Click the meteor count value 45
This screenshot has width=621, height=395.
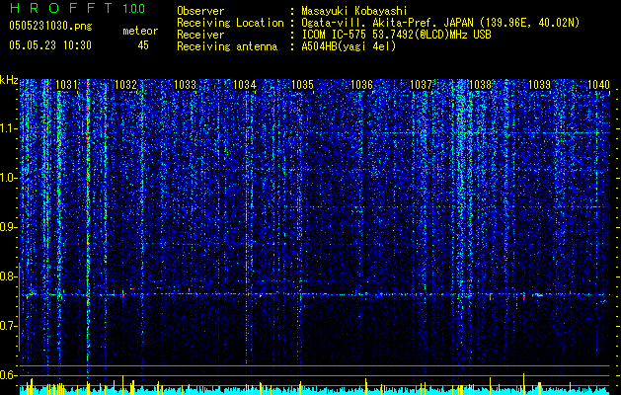(x=143, y=45)
